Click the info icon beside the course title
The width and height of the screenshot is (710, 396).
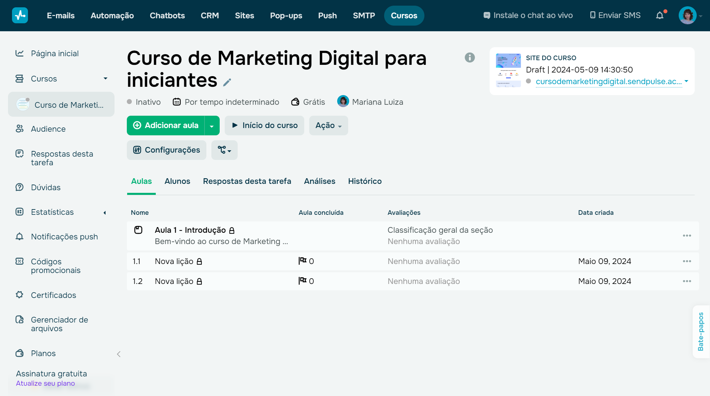coord(470,58)
